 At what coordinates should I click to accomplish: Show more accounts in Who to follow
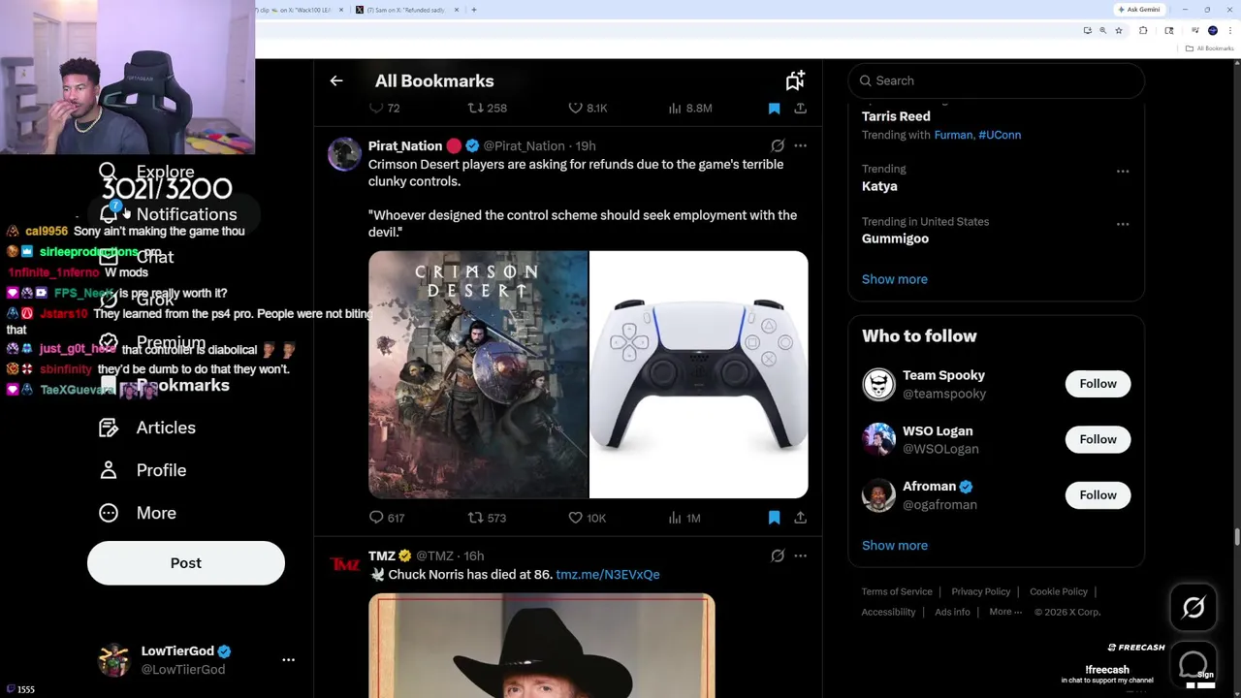click(x=895, y=545)
